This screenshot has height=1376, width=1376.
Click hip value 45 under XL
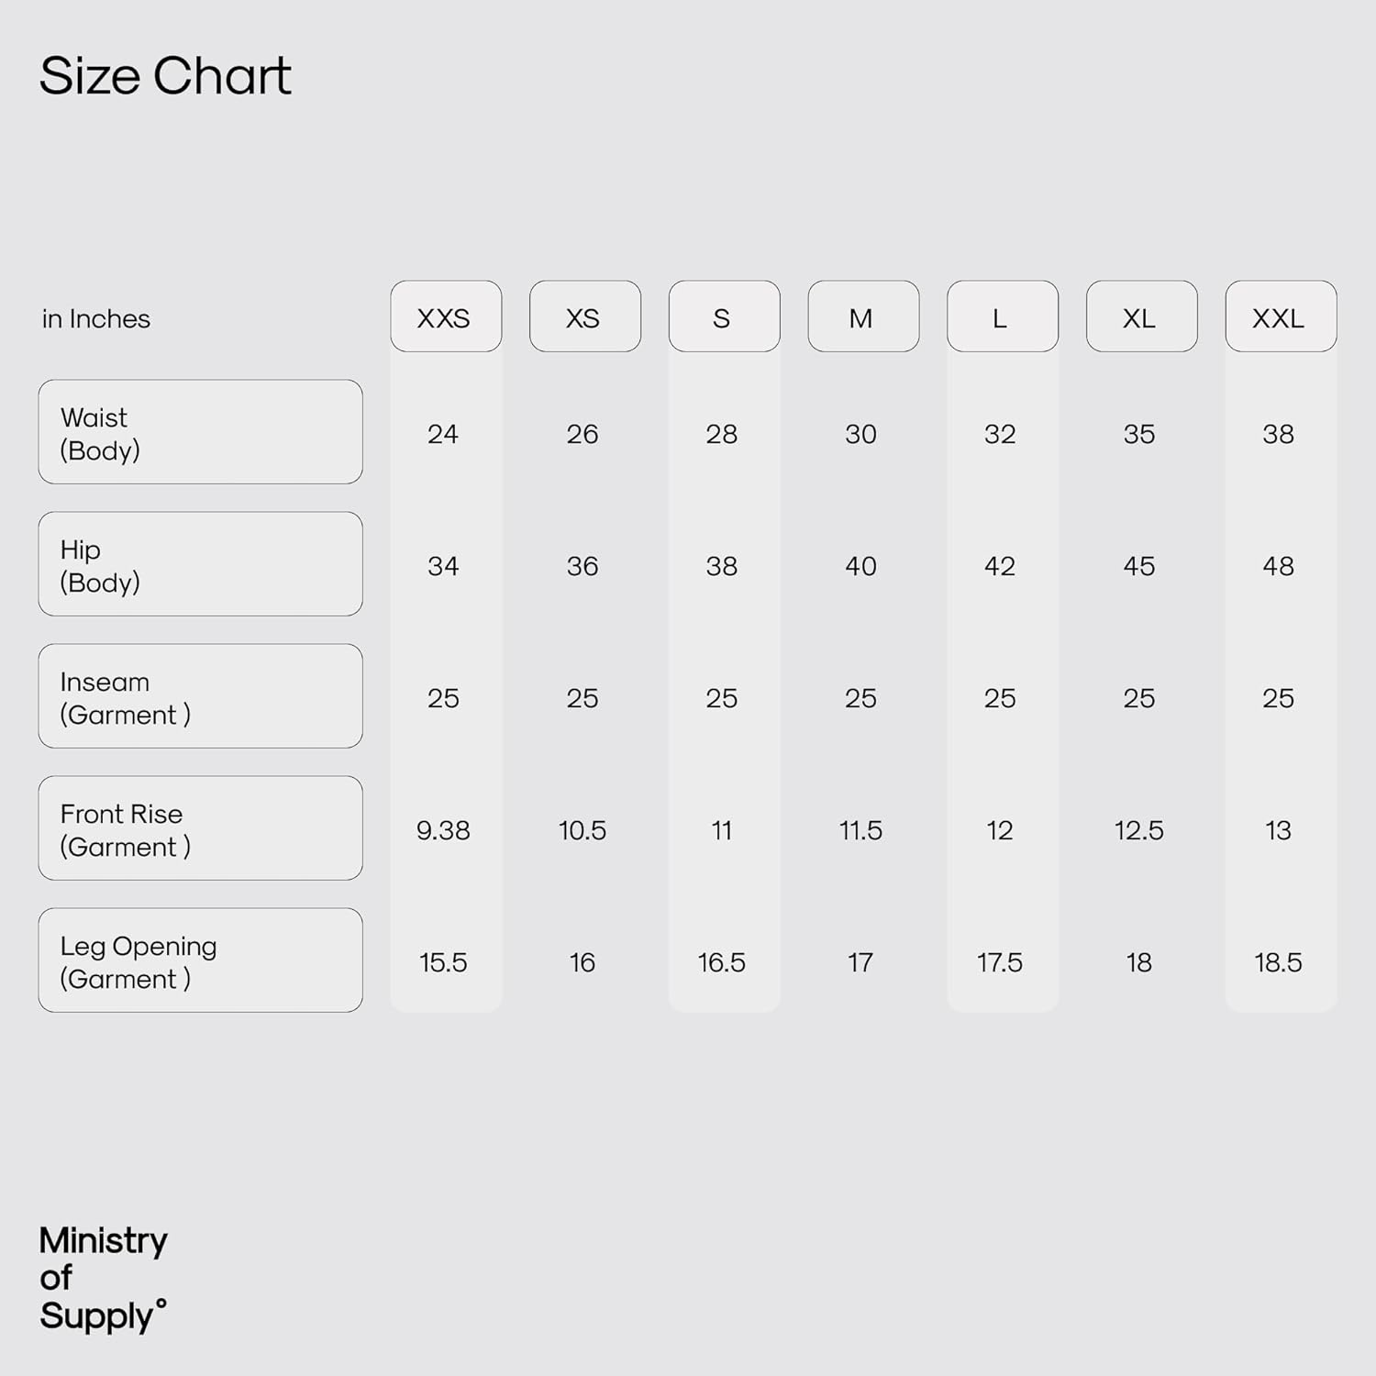pos(1139,566)
